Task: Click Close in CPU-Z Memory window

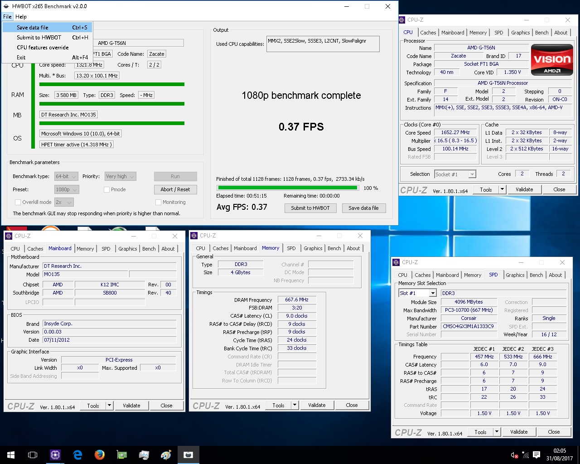Action: [352, 405]
